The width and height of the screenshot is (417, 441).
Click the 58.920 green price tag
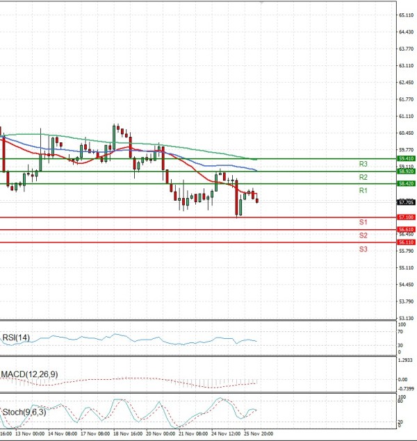(407, 171)
